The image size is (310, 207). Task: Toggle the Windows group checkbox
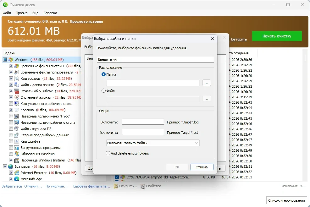5,60
